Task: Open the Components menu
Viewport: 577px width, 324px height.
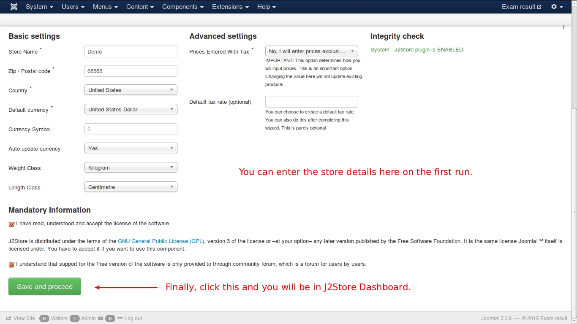Action: (x=182, y=7)
